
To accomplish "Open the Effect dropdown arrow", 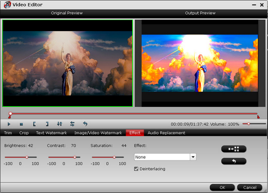I will [193, 157].
